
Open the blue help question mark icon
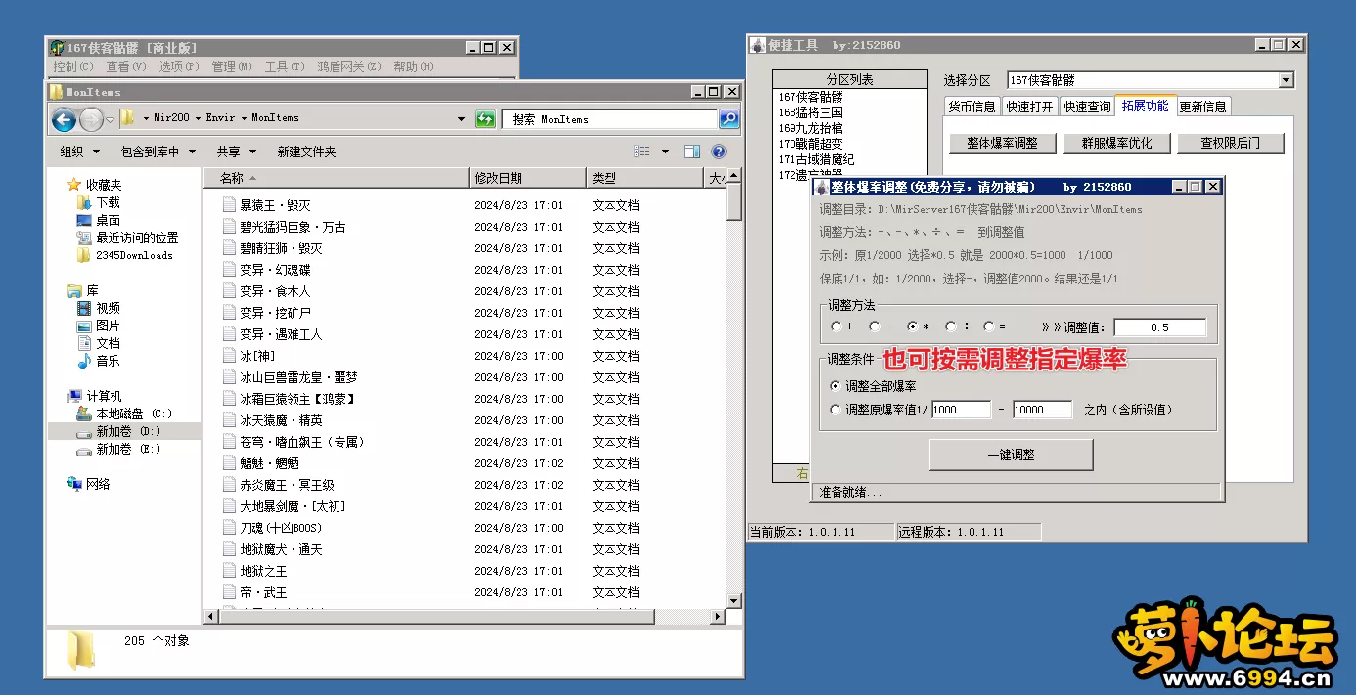[x=719, y=152]
